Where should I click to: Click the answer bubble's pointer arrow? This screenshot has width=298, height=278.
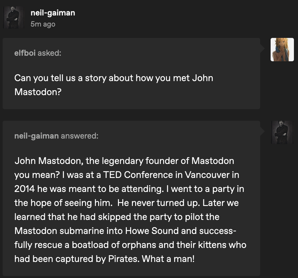point(262,131)
